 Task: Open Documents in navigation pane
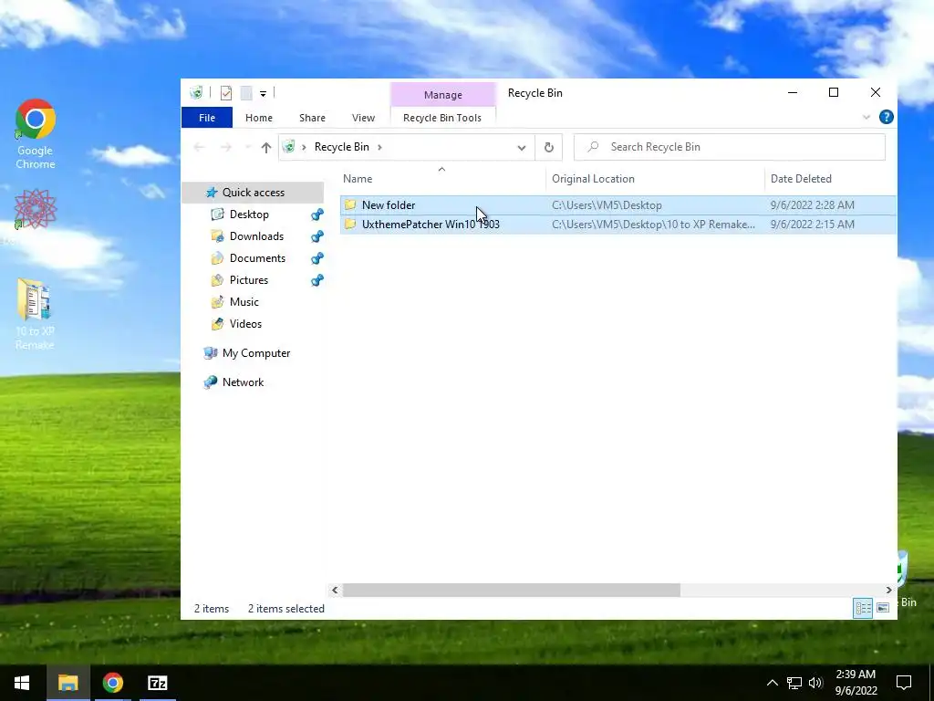click(257, 258)
